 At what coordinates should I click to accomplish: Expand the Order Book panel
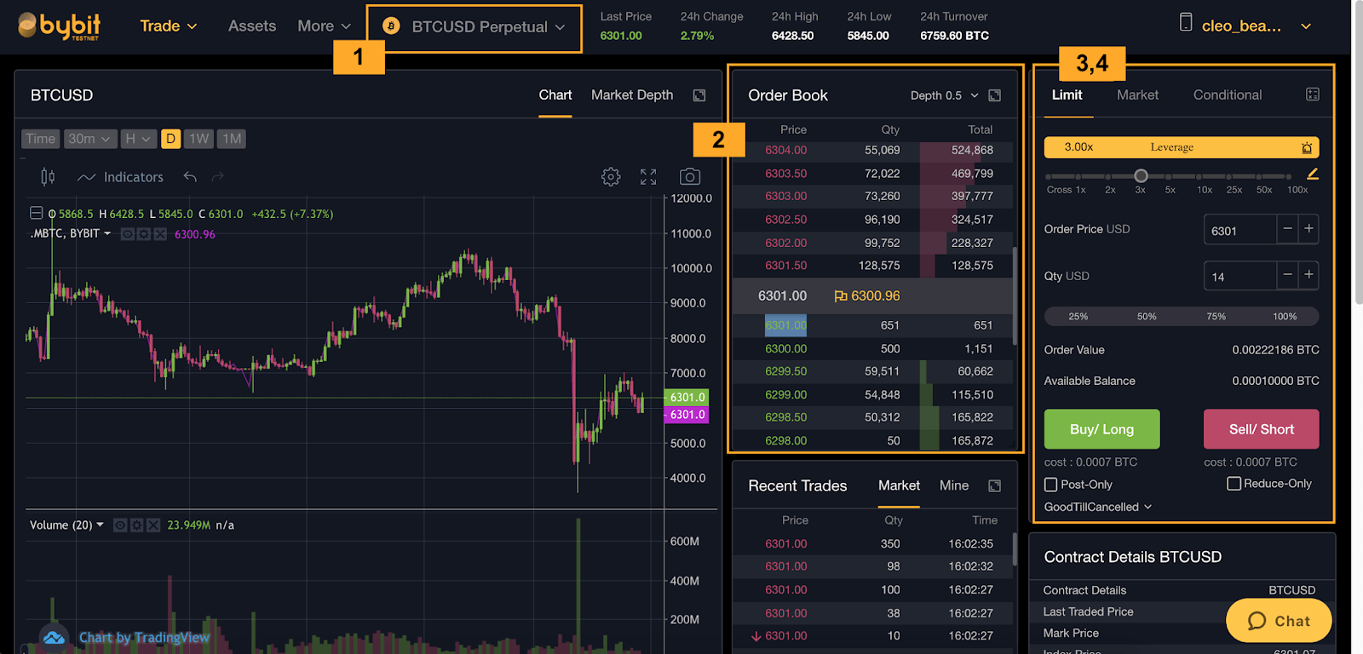994,95
